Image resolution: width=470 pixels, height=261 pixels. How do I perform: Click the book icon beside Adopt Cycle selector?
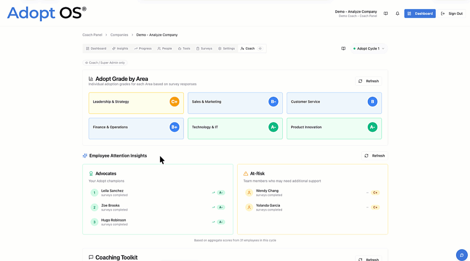tap(343, 48)
